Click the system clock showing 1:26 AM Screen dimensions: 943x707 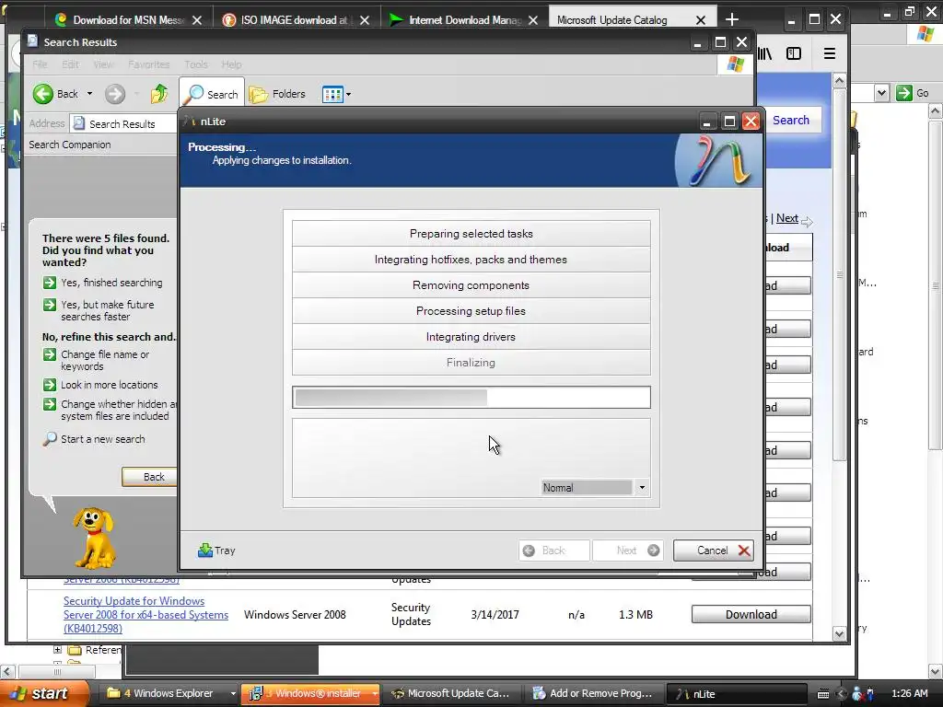point(909,693)
